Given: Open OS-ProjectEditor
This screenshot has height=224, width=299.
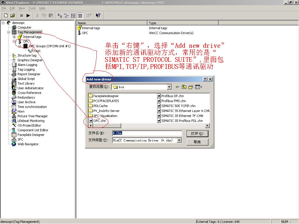Looking at the screenshot, I should coord(29,125).
